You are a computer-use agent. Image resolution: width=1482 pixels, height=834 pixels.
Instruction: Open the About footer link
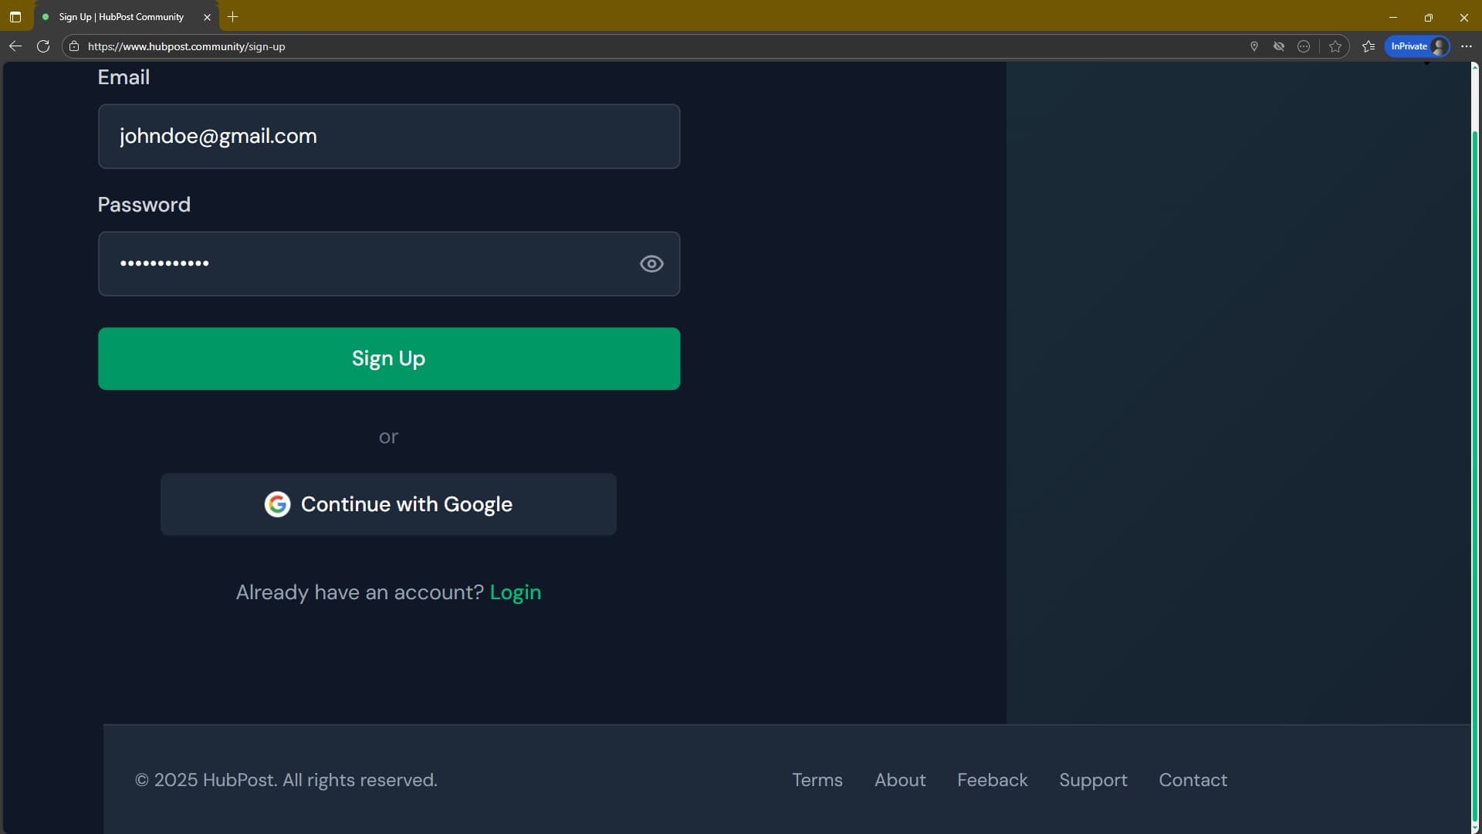pyautogui.click(x=900, y=781)
